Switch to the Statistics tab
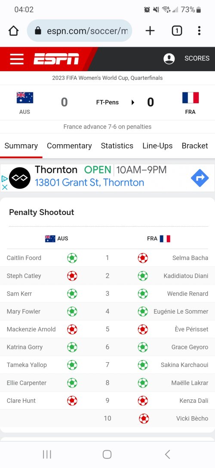Image resolution: width=215 pixels, height=468 pixels. [x=117, y=145]
